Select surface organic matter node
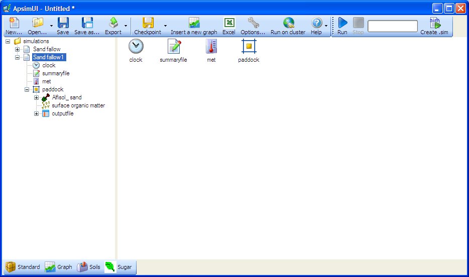 (78, 105)
